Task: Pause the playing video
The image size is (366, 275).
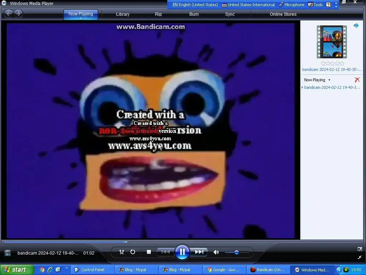Action: 182,252
